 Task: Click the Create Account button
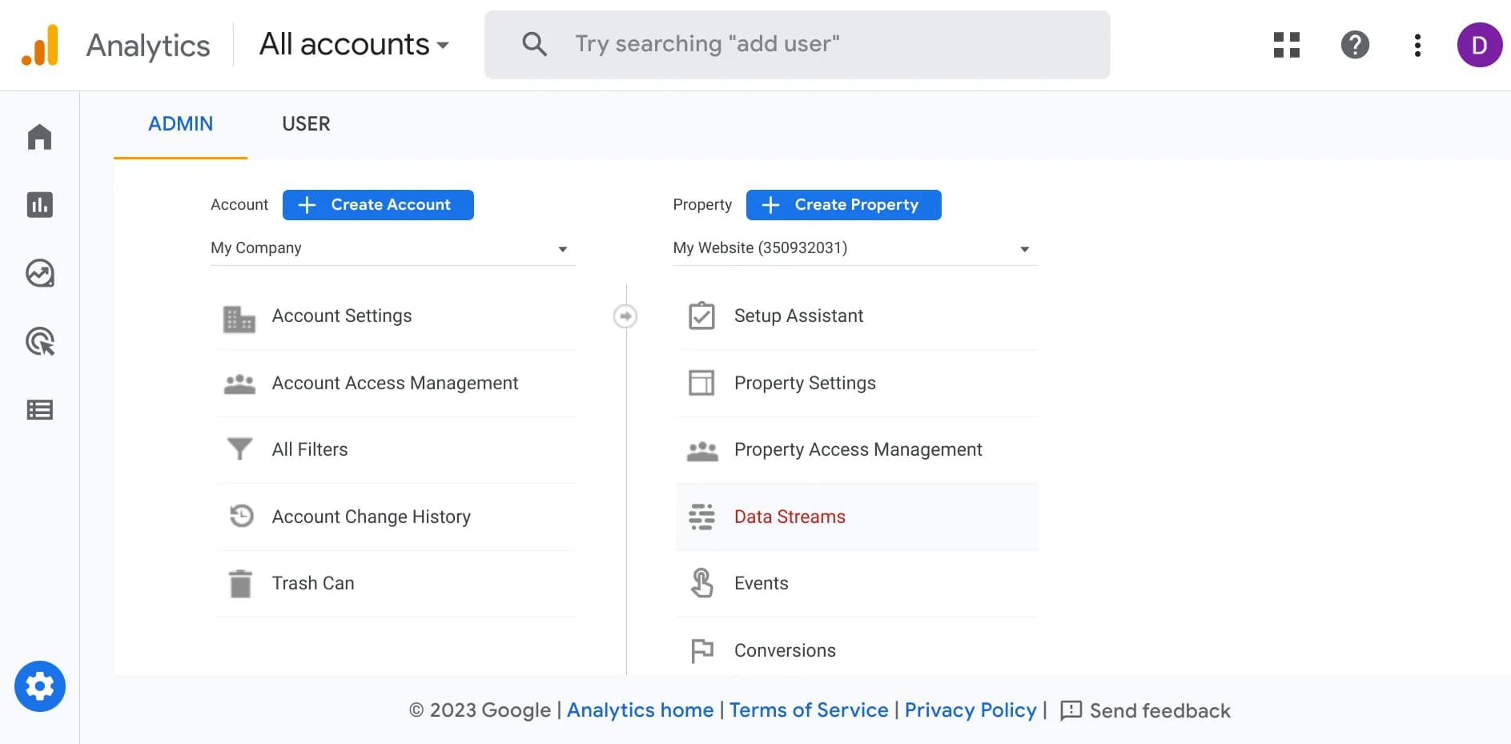[x=378, y=205]
